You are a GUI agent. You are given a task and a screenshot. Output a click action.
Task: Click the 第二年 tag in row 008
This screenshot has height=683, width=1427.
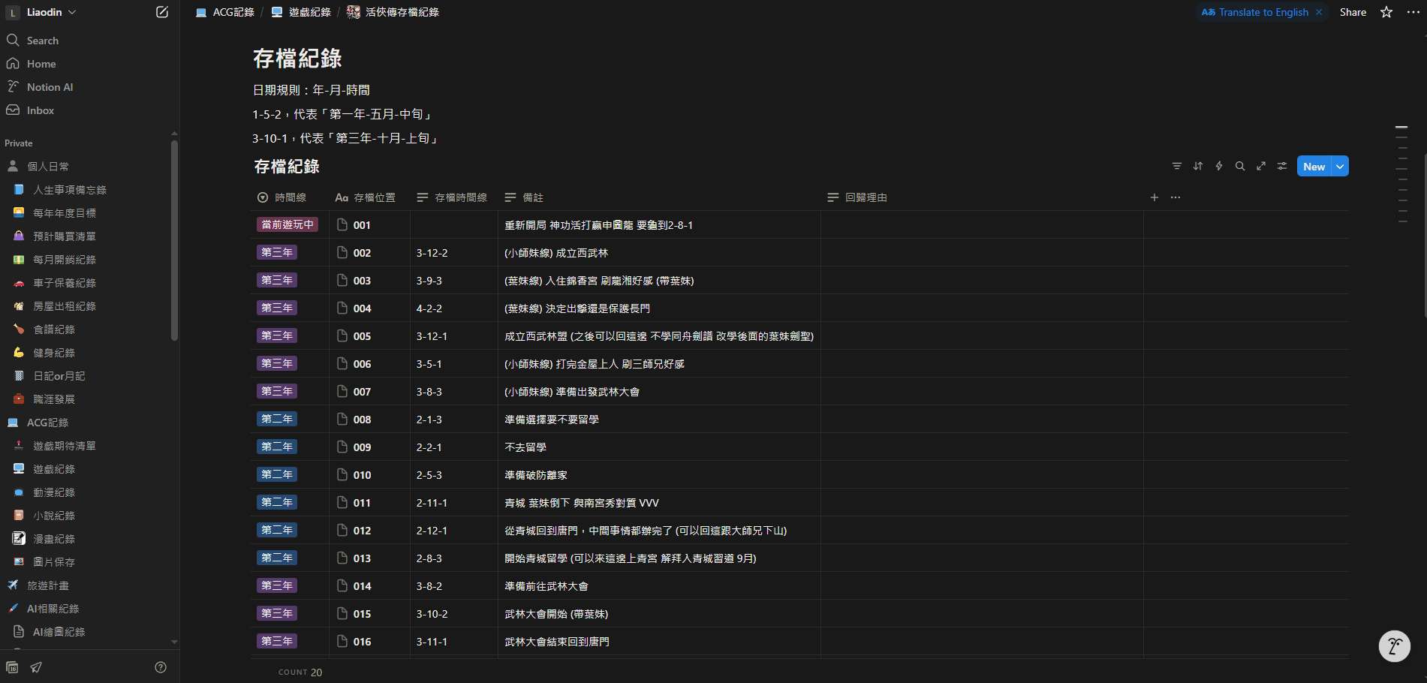pyautogui.click(x=277, y=419)
